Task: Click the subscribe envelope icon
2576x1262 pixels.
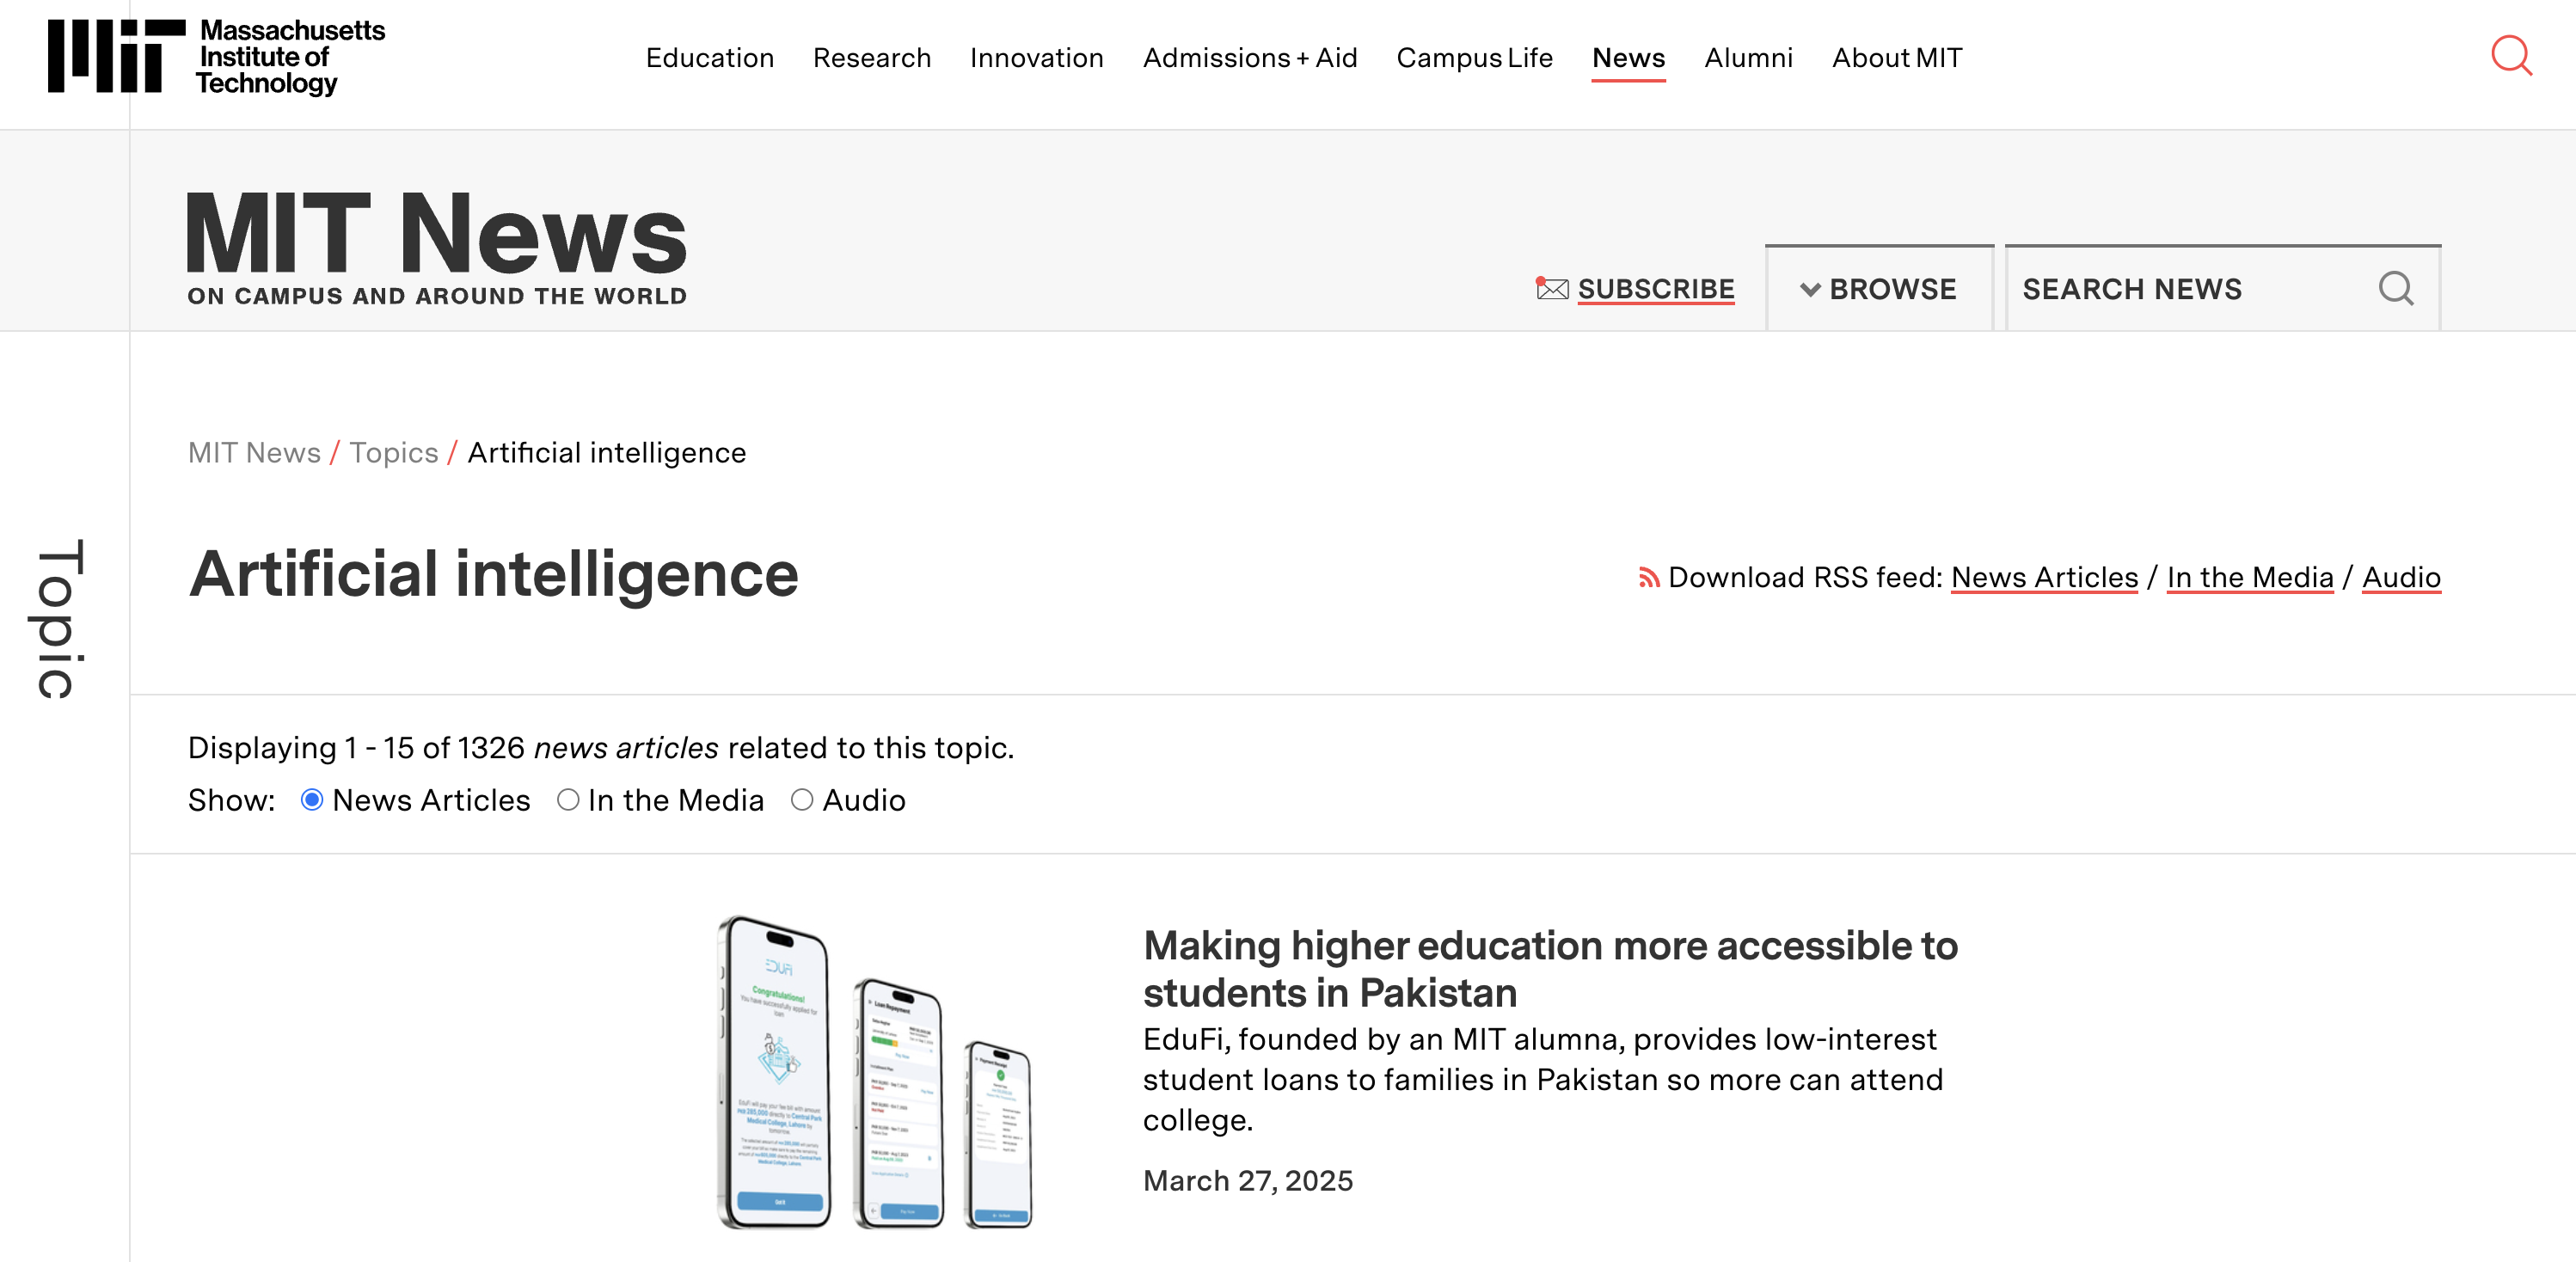Action: point(1551,289)
